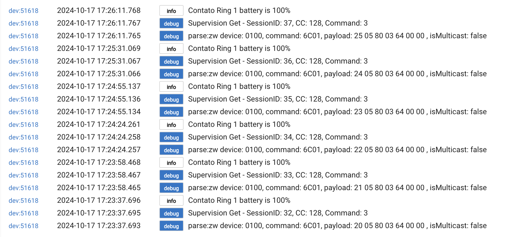The image size is (507, 237).
Task: Select Supervision Get SessionID 33 message
Action: coord(278,175)
